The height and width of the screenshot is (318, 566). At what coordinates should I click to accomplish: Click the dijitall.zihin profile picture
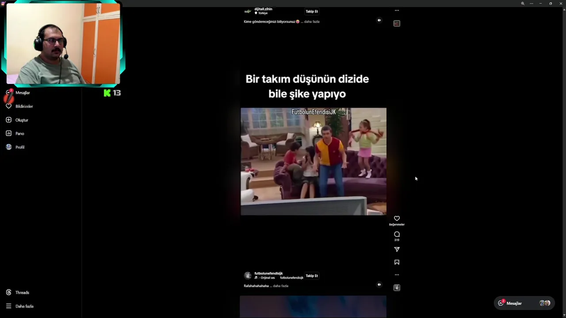248,11
